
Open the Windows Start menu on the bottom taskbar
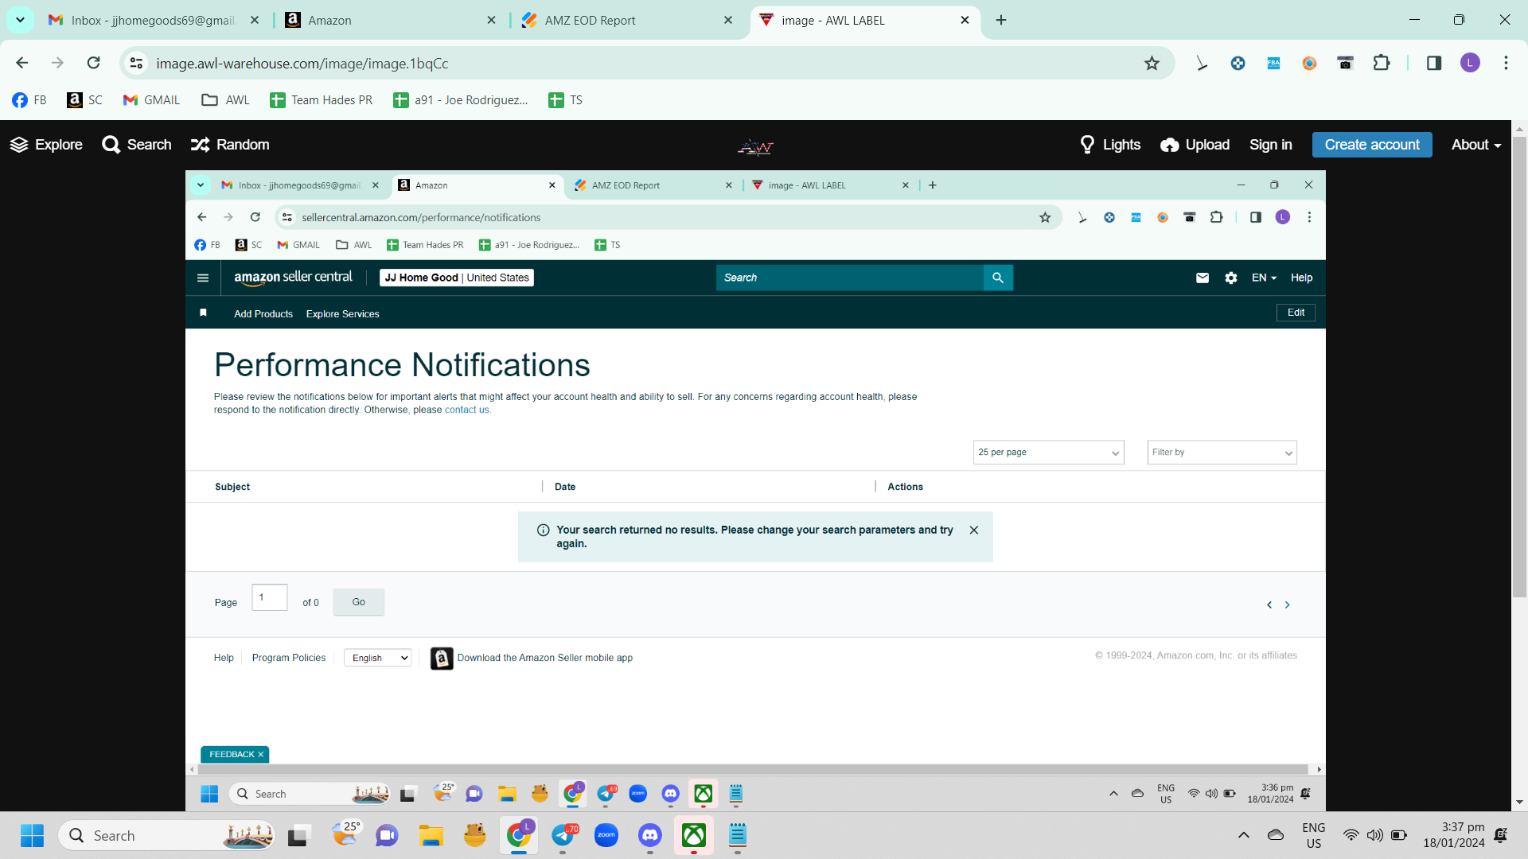[32, 836]
